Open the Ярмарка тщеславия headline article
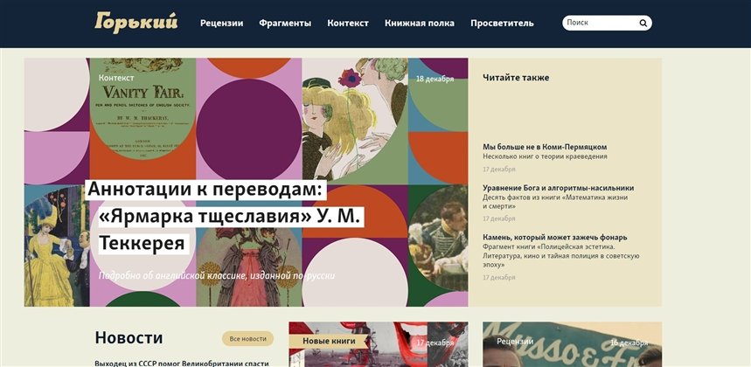 (x=224, y=217)
